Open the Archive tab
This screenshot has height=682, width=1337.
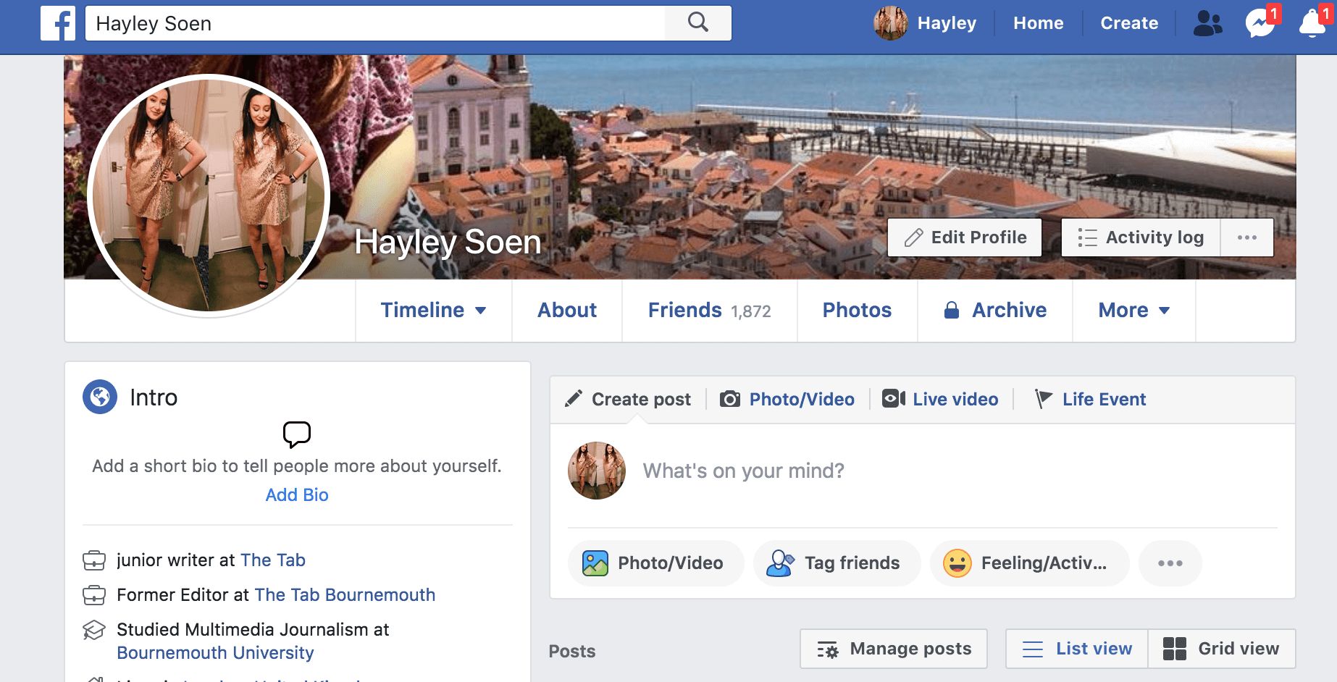(x=995, y=310)
